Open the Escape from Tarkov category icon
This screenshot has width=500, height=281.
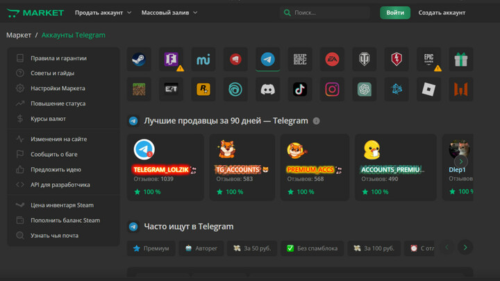pyautogui.click(x=172, y=90)
